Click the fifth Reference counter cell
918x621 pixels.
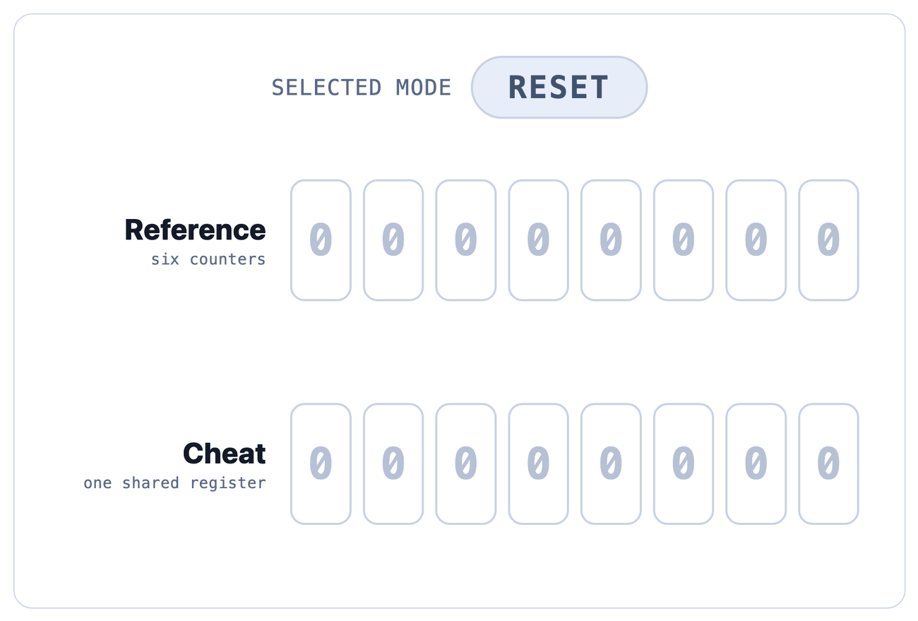point(612,240)
